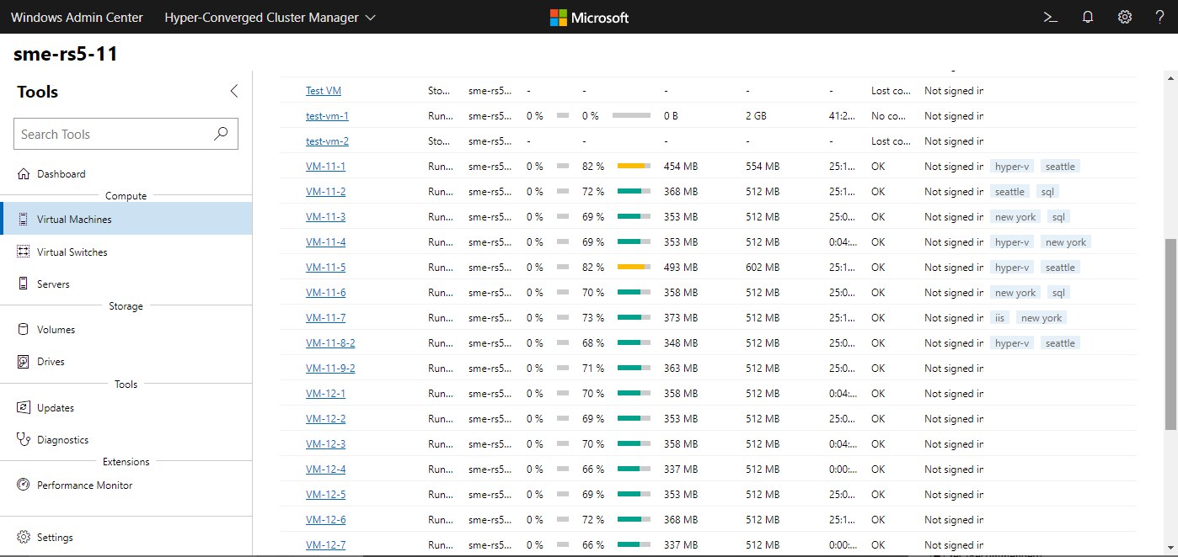
Task: Click the help question mark icon
Action: pos(1160,17)
